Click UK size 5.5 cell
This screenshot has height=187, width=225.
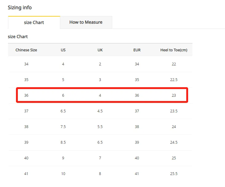click(x=100, y=127)
